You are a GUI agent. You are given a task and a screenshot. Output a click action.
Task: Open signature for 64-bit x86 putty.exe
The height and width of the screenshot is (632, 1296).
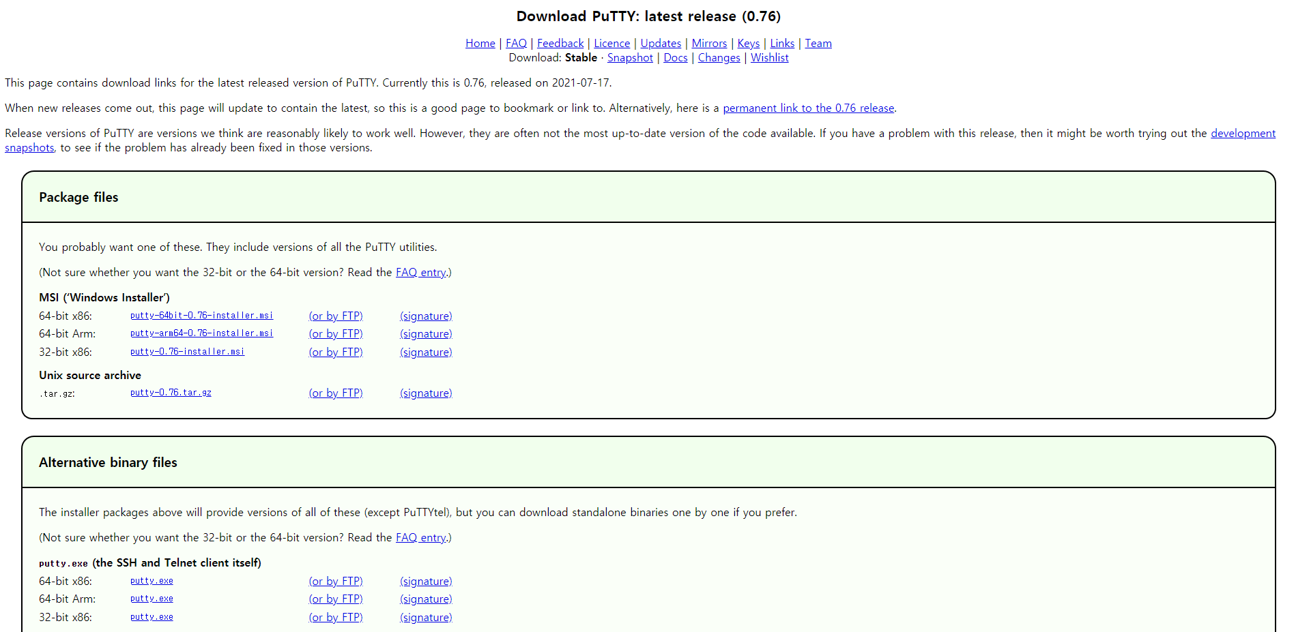[x=426, y=582]
